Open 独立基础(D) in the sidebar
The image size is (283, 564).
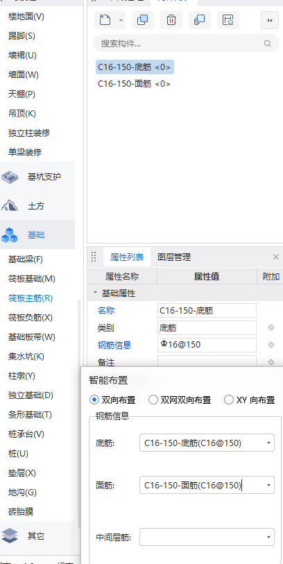click(x=31, y=395)
